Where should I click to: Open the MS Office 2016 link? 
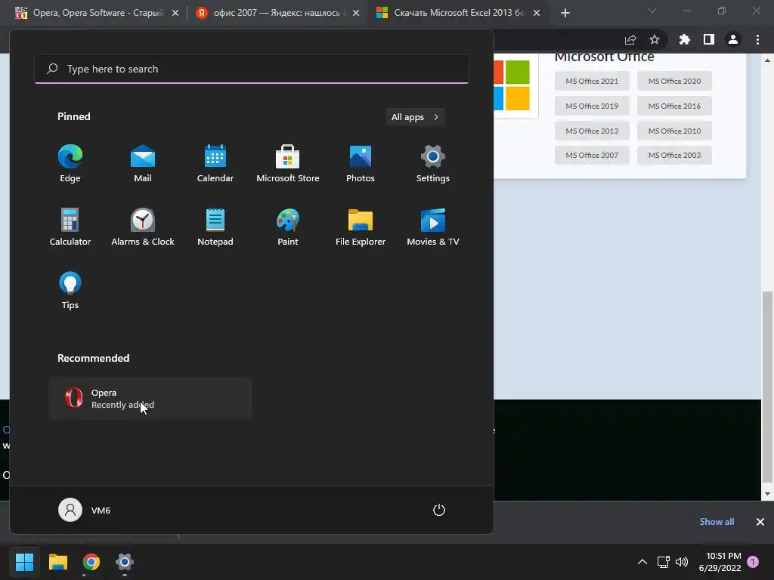(x=674, y=106)
